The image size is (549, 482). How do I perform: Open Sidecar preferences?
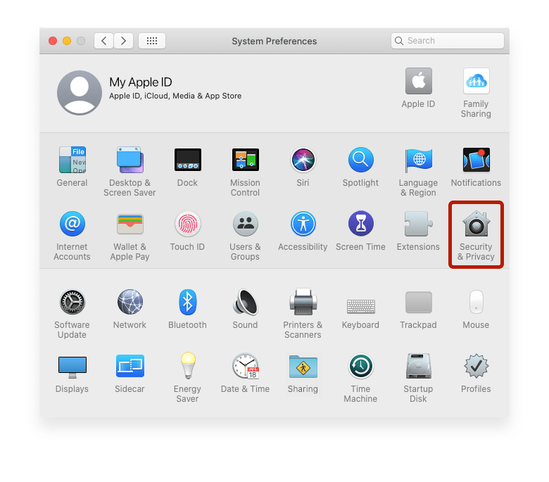pyautogui.click(x=130, y=366)
